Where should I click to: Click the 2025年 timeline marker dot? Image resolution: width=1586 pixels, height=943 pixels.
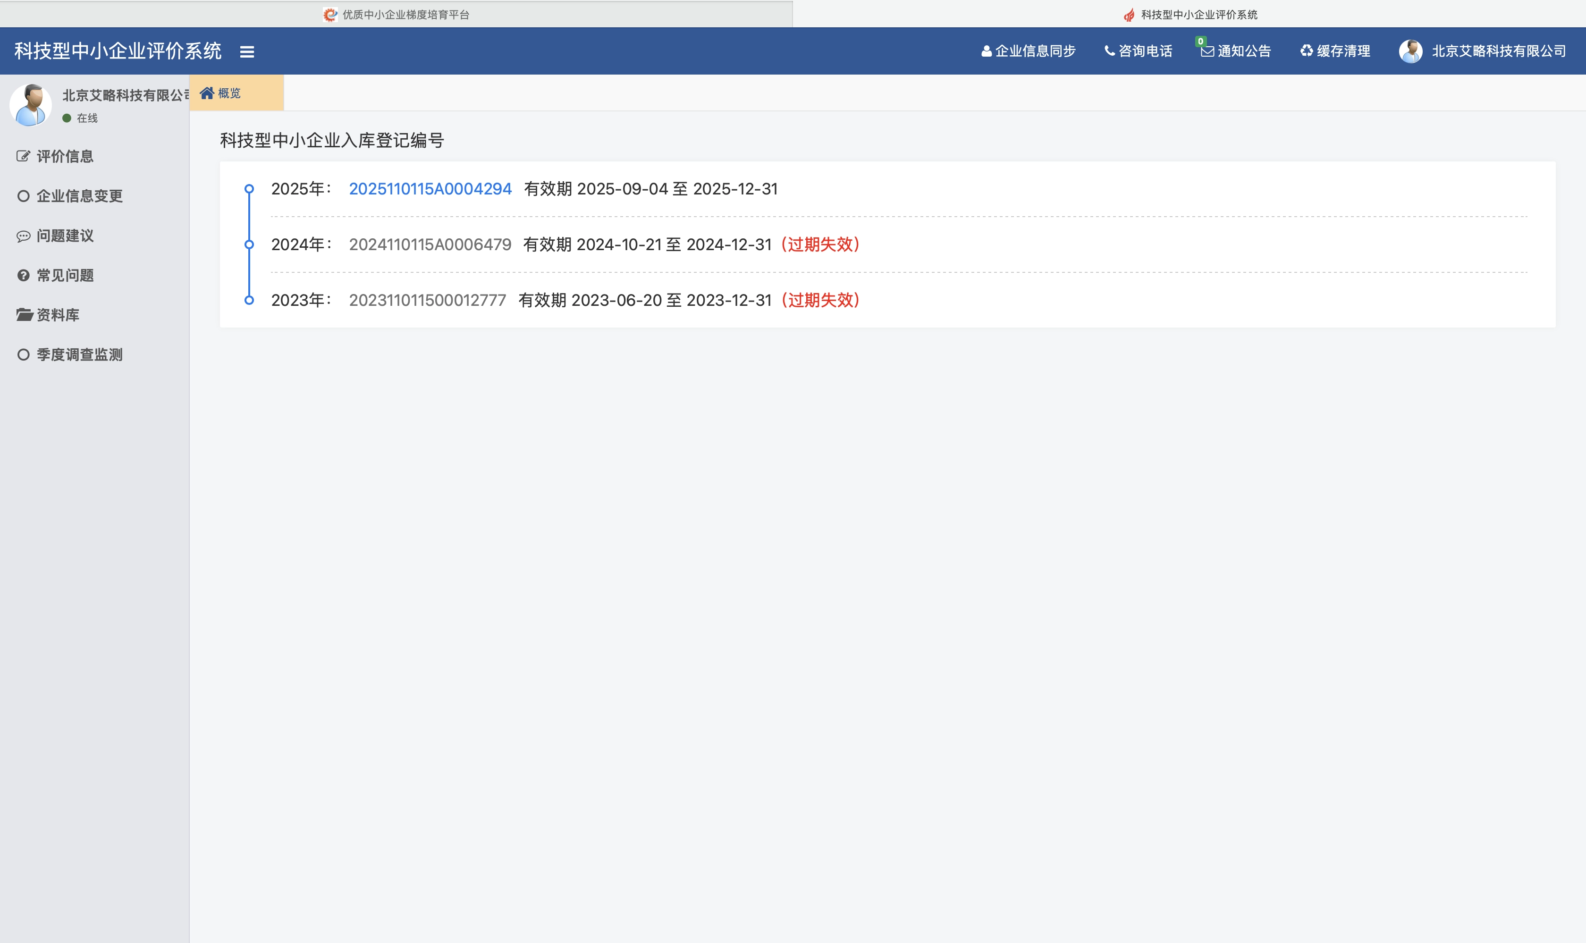tap(249, 189)
